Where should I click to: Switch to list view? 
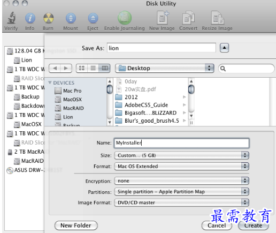(x=93, y=68)
